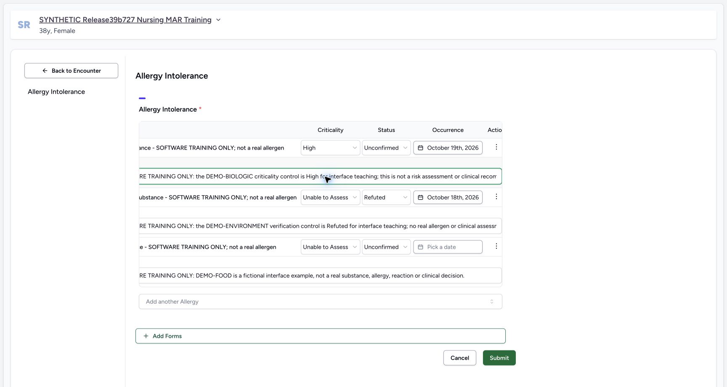Submit the allergy intolerance form
The width and height of the screenshot is (727, 387).
(499, 358)
